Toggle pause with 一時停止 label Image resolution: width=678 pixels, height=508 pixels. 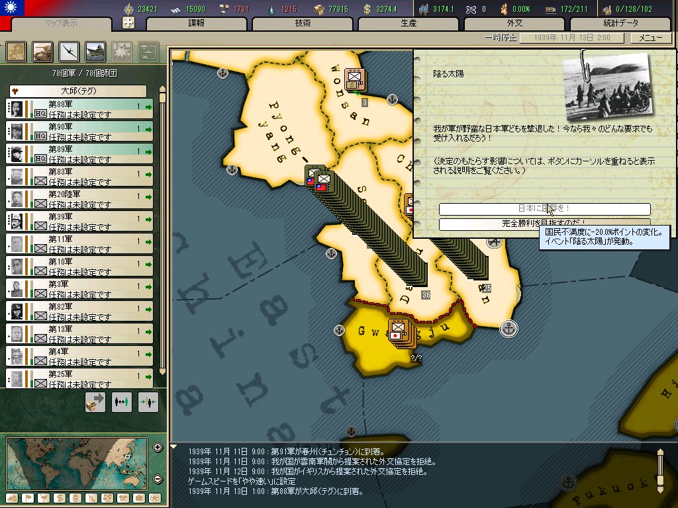click(x=501, y=38)
